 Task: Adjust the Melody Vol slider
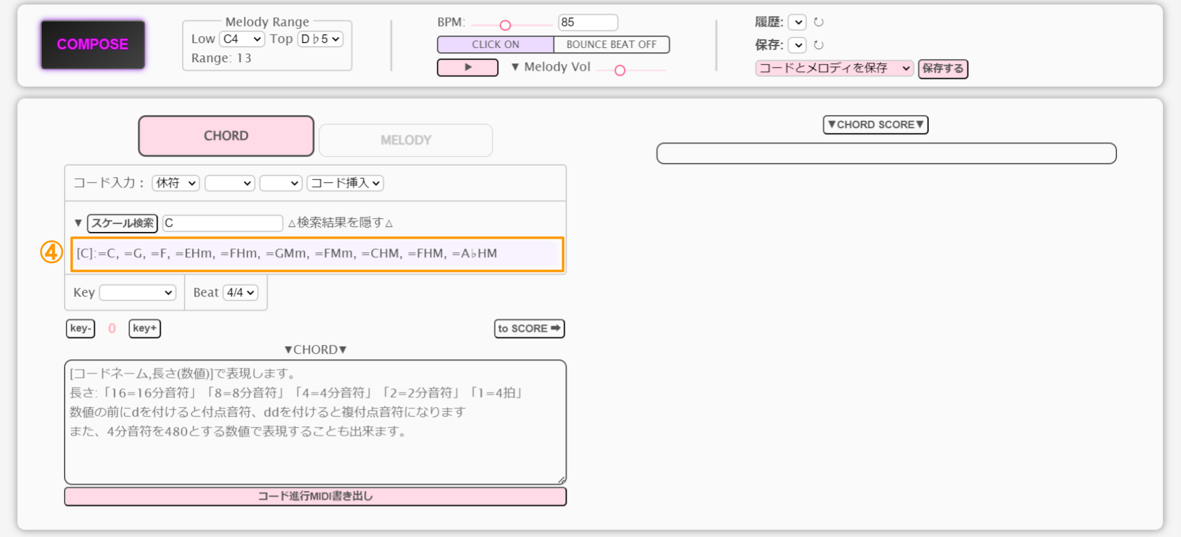(620, 71)
